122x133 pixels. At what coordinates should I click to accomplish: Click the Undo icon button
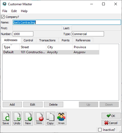tap(17, 119)
